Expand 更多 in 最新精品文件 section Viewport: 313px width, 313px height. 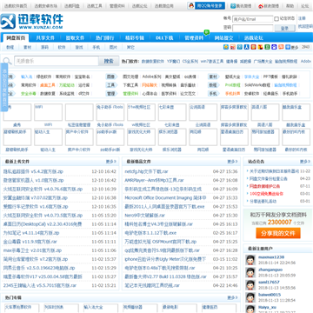click(x=232, y=162)
